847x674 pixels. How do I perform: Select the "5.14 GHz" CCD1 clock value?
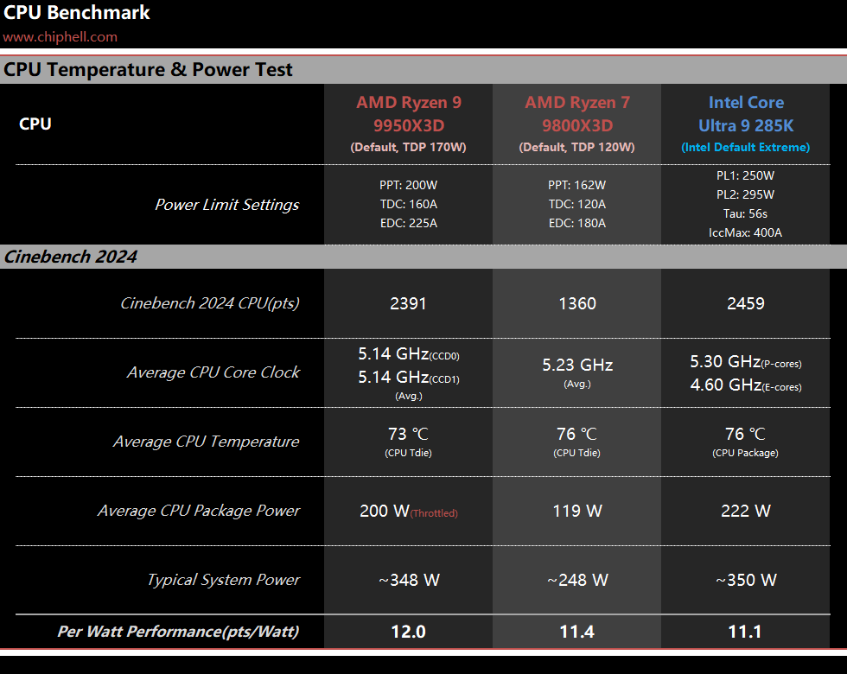pyautogui.click(x=394, y=377)
